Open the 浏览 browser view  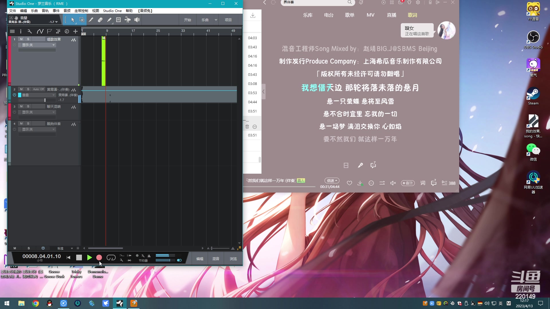point(233,259)
